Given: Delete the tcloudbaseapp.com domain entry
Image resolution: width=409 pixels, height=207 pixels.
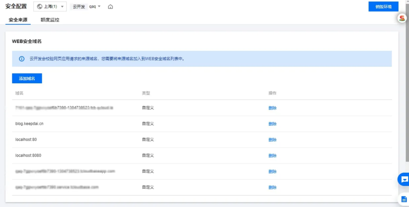Looking at the screenshot, I should (x=272, y=172).
